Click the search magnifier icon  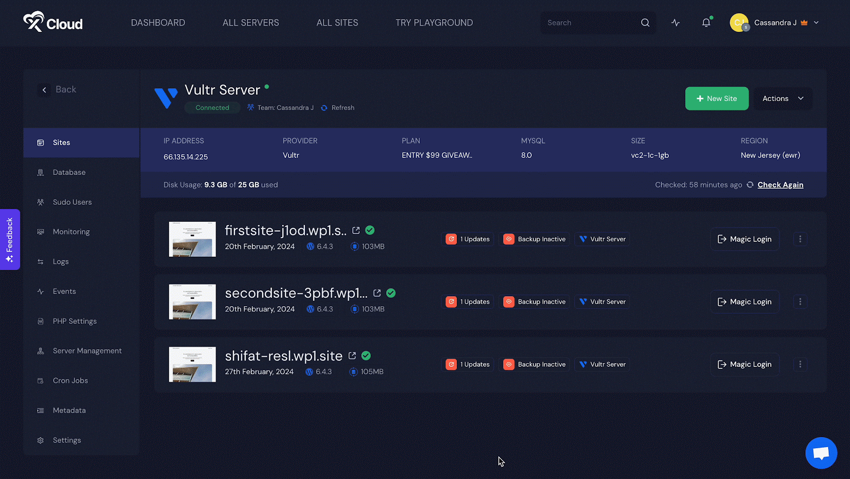(645, 23)
